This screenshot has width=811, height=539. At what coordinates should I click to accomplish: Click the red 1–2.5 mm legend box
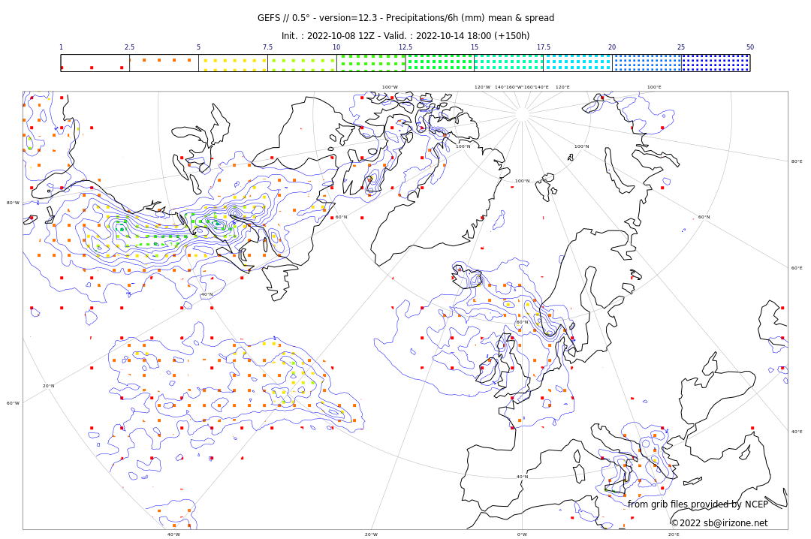[95, 62]
